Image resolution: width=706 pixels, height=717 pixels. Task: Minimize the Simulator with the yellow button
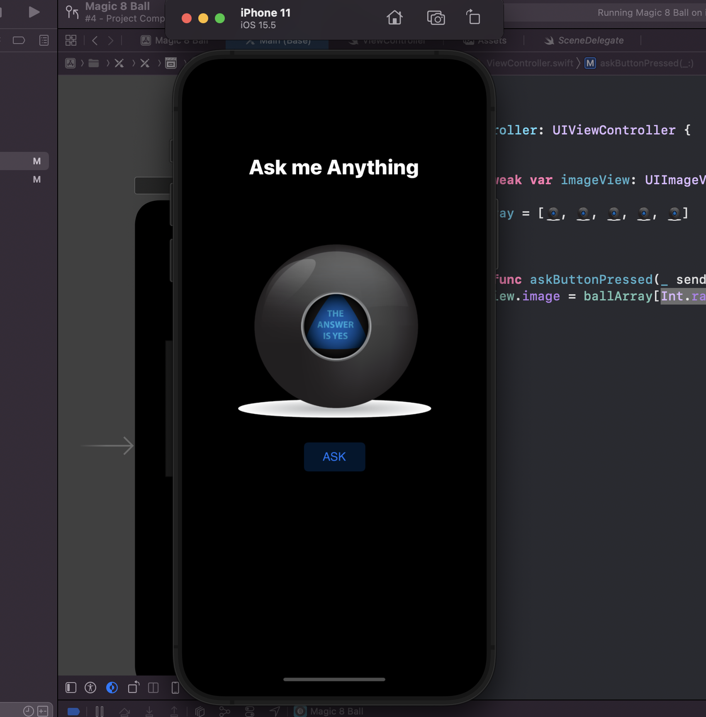tap(203, 18)
